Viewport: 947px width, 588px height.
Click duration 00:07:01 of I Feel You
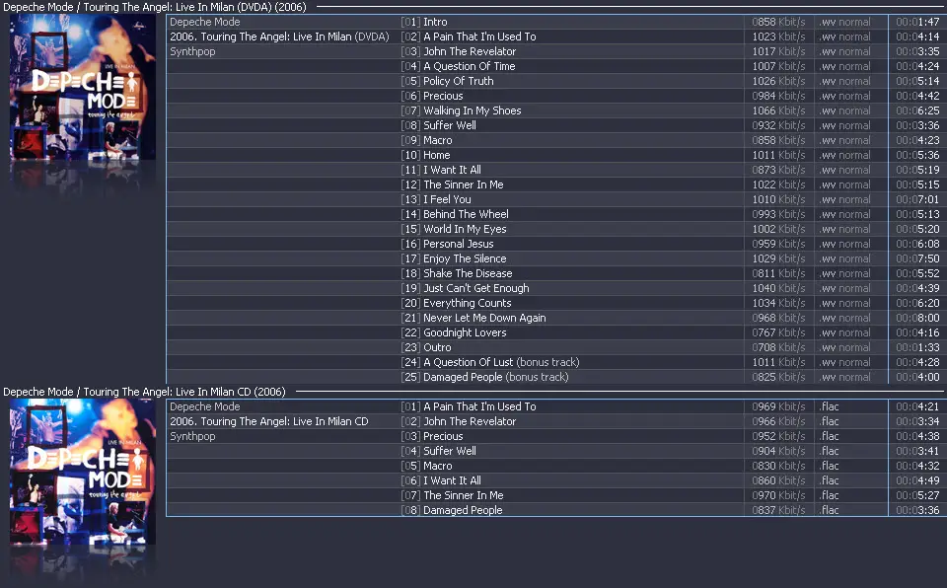[917, 199]
